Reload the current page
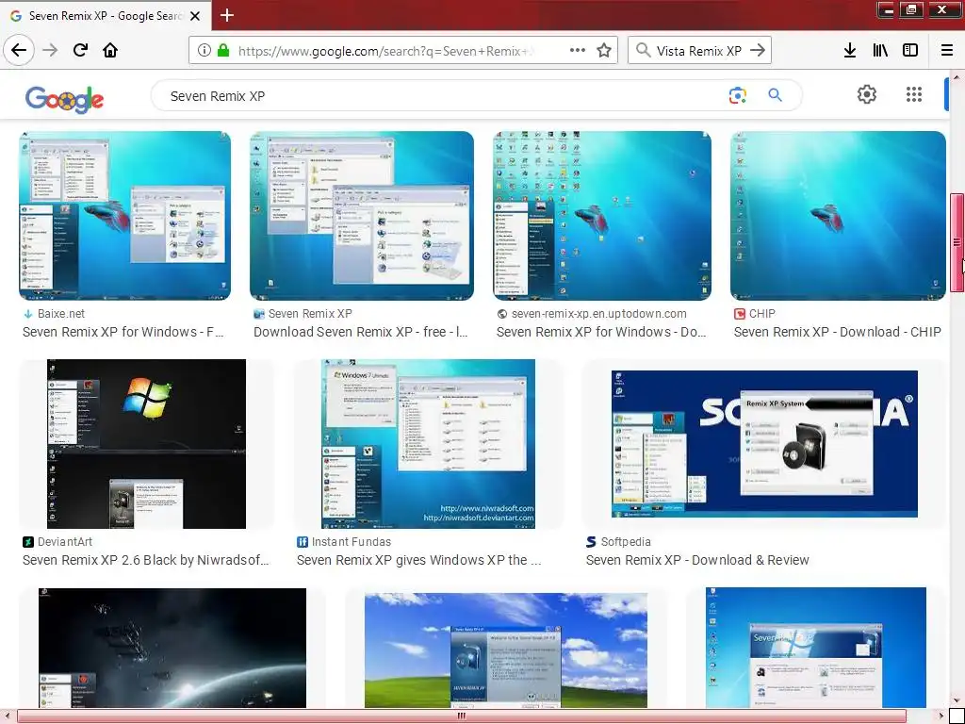The height and width of the screenshot is (724, 965). coord(81,50)
